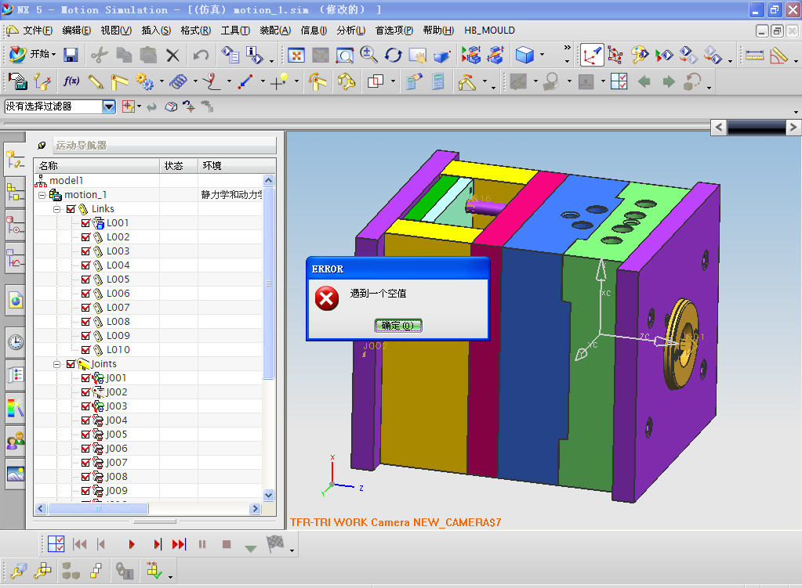Screen dimensions: 802x588
Task: Open the clock history sidebar tab
Action: [16, 342]
